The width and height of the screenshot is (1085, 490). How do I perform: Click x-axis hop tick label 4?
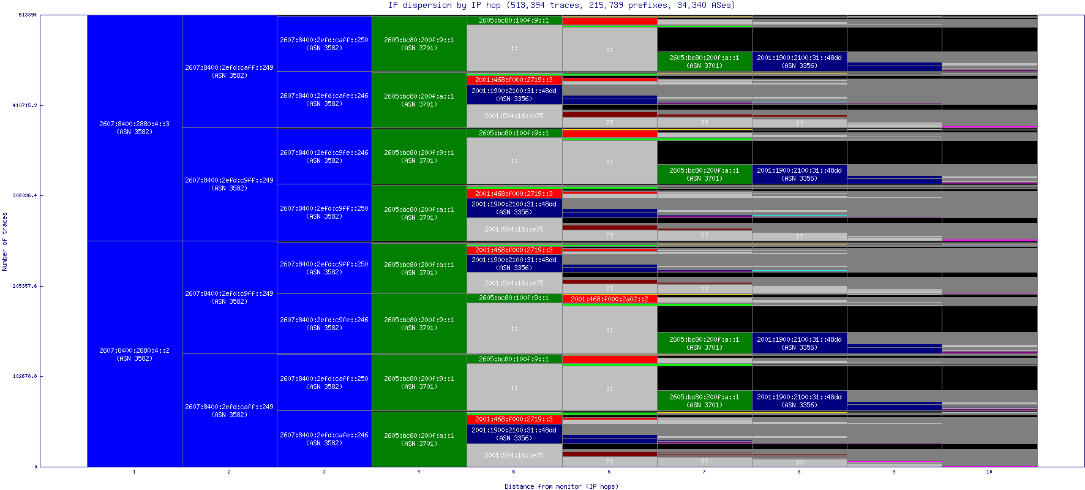click(x=419, y=472)
